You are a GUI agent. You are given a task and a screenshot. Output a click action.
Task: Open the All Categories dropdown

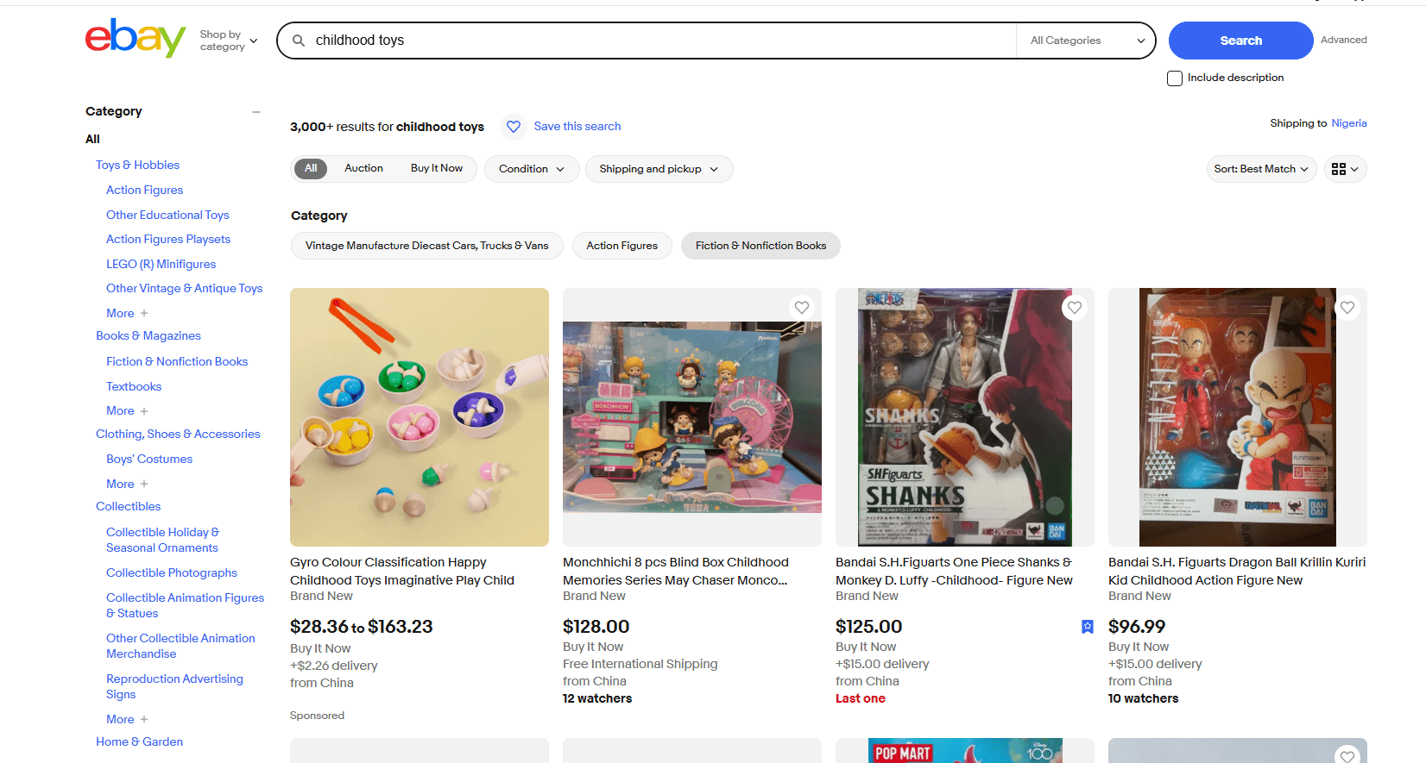[x=1087, y=41]
